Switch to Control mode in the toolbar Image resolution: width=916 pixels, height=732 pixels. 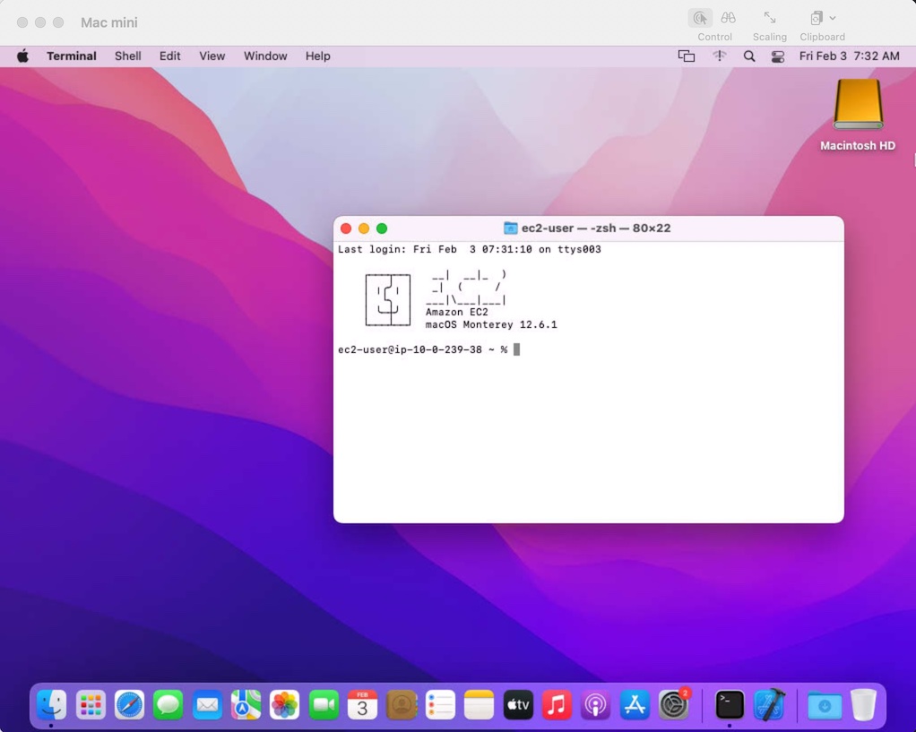tap(700, 18)
